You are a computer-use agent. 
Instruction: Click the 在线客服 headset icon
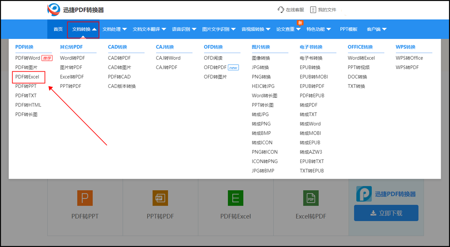tap(281, 10)
